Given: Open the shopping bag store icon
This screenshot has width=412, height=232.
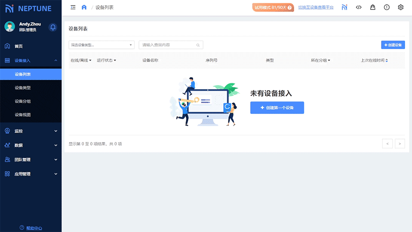Looking at the screenshot, I should [372, 7].
